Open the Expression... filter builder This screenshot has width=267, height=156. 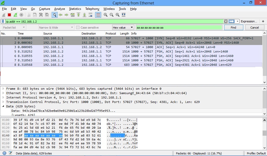pos(249,21)
